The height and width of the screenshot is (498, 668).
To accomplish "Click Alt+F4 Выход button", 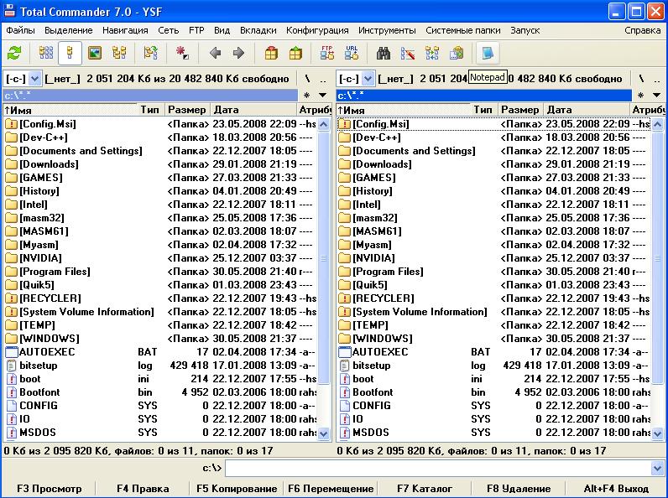I will pyautogui.click(x=616, y=489).
